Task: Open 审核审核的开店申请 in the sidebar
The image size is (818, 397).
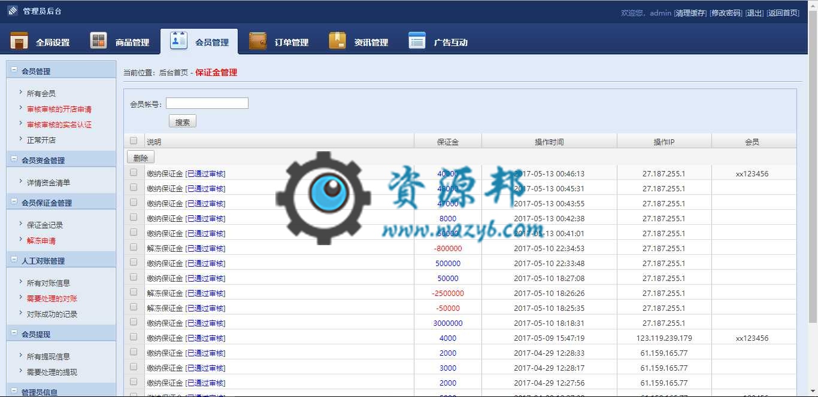Action: point(59,109)
